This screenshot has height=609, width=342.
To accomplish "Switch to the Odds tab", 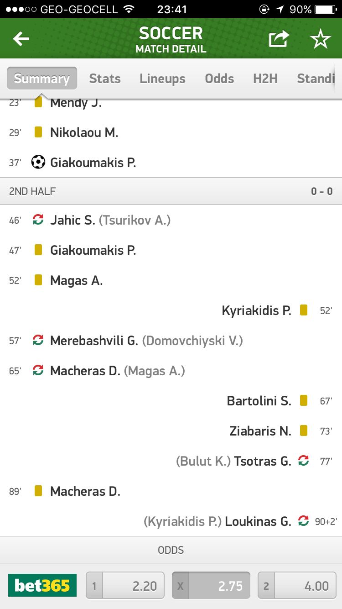I will click(219, 79).
